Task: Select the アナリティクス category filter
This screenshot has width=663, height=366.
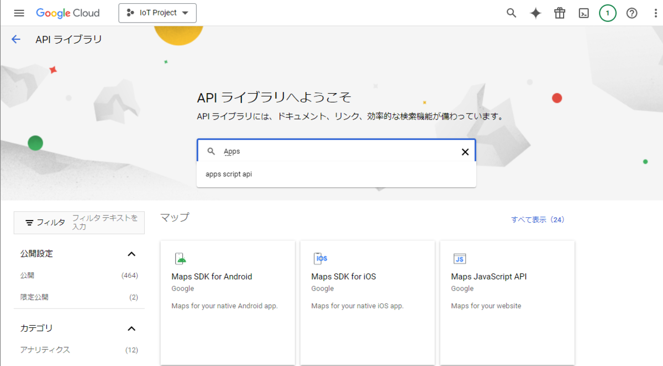Action: pyautogui.click(x=45, y=349)
